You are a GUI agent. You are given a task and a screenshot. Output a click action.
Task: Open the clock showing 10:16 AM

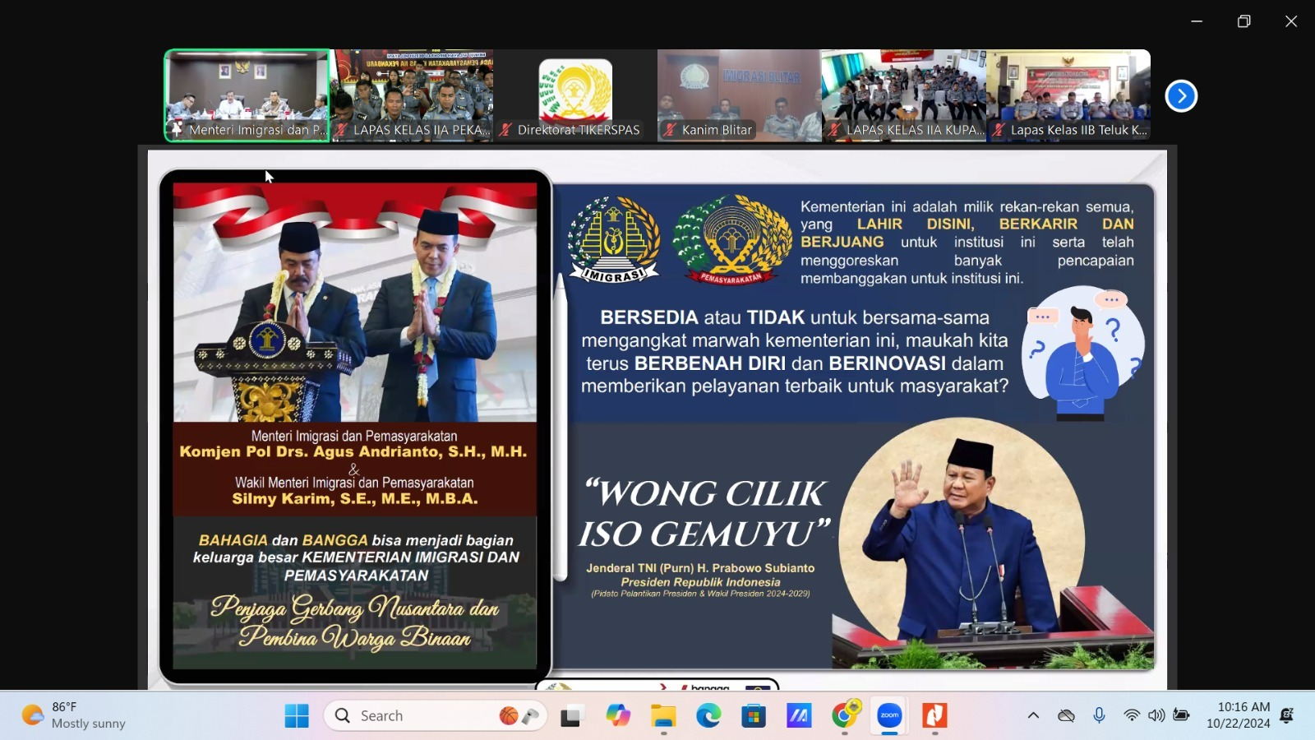1238,715
